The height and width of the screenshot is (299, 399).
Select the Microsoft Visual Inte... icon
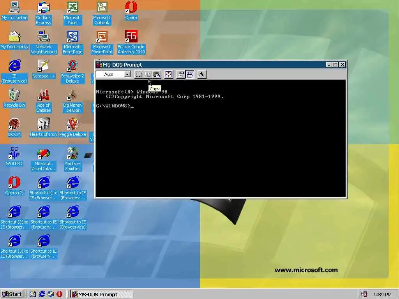44,159
